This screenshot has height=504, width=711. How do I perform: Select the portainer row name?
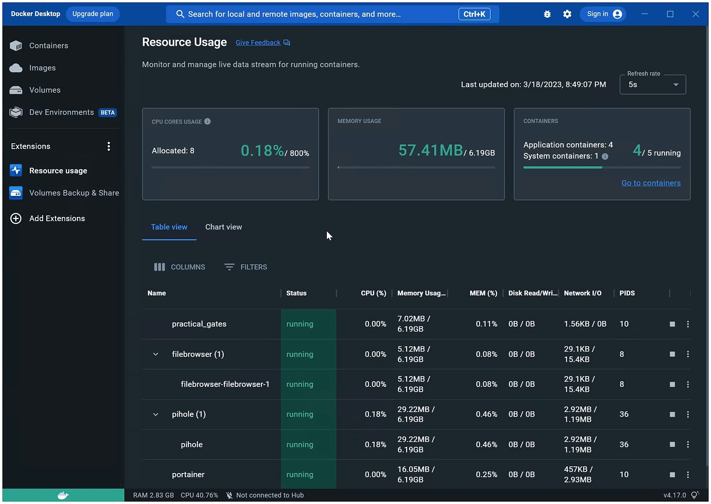click(188, 474)
